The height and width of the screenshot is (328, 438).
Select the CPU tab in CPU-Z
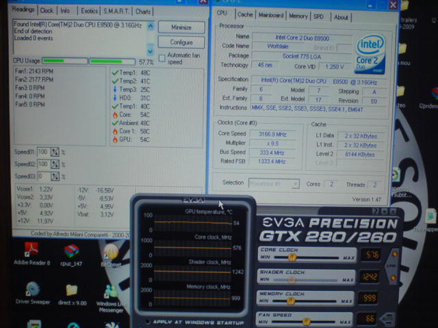pos(222,13)
